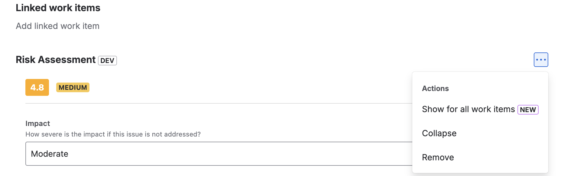Start adding a linked work item
Viewport: 564px width, 176px height.
57,26
